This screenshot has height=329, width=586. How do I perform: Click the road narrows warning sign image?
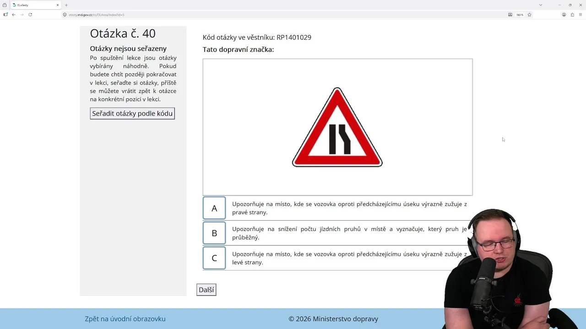(337, 127)
